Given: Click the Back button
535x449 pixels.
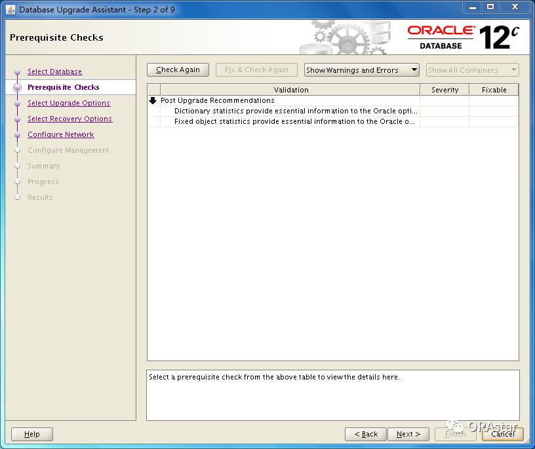Looking at the screenshot, I should pyautogui.click(x=366, y=434).
